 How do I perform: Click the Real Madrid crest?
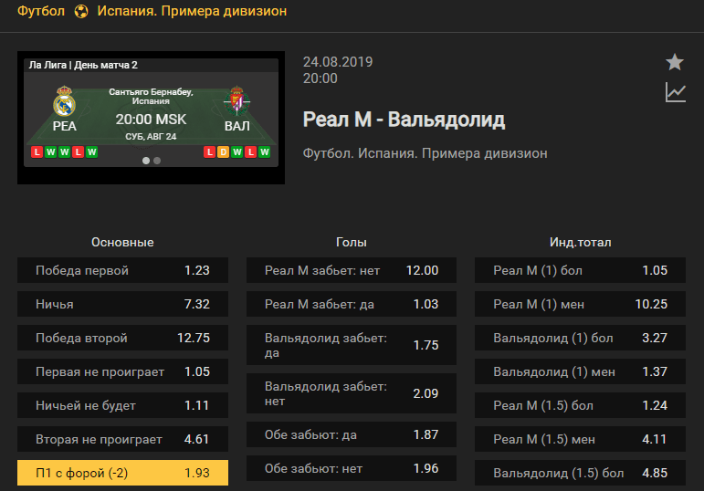pyautogui.click(x=64, y=101)
